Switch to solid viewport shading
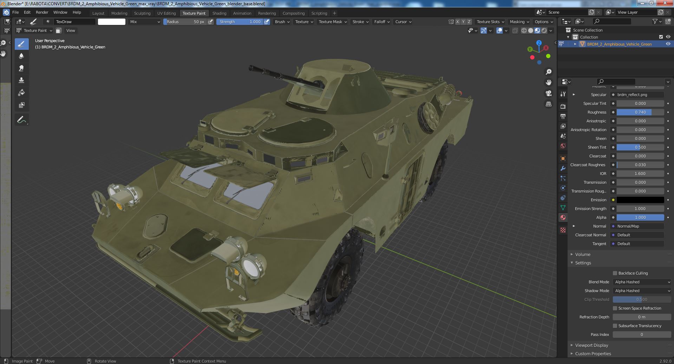 click(531, 31)
